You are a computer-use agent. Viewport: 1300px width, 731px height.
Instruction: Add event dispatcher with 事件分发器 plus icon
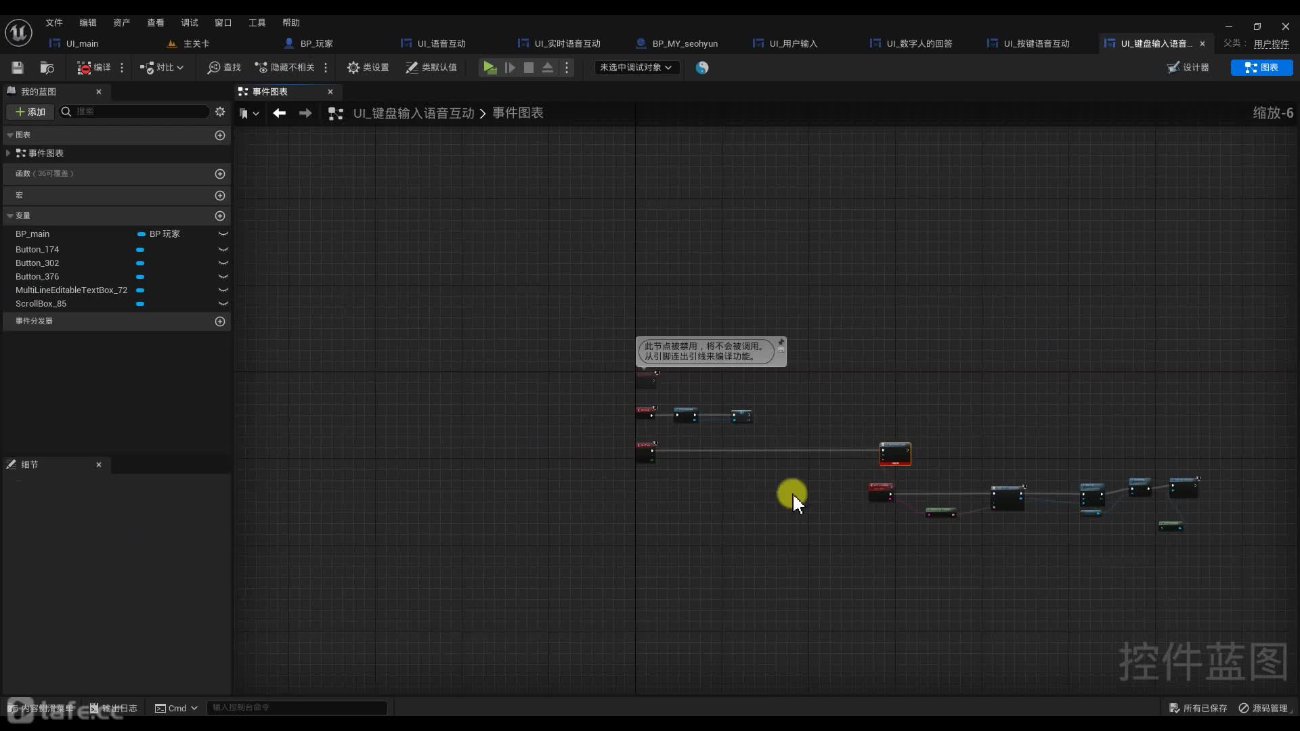pos(220,322)
